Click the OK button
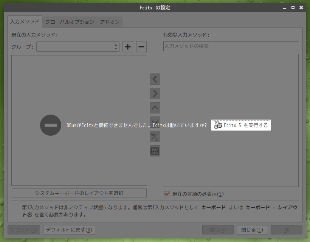 coord(287,230)
